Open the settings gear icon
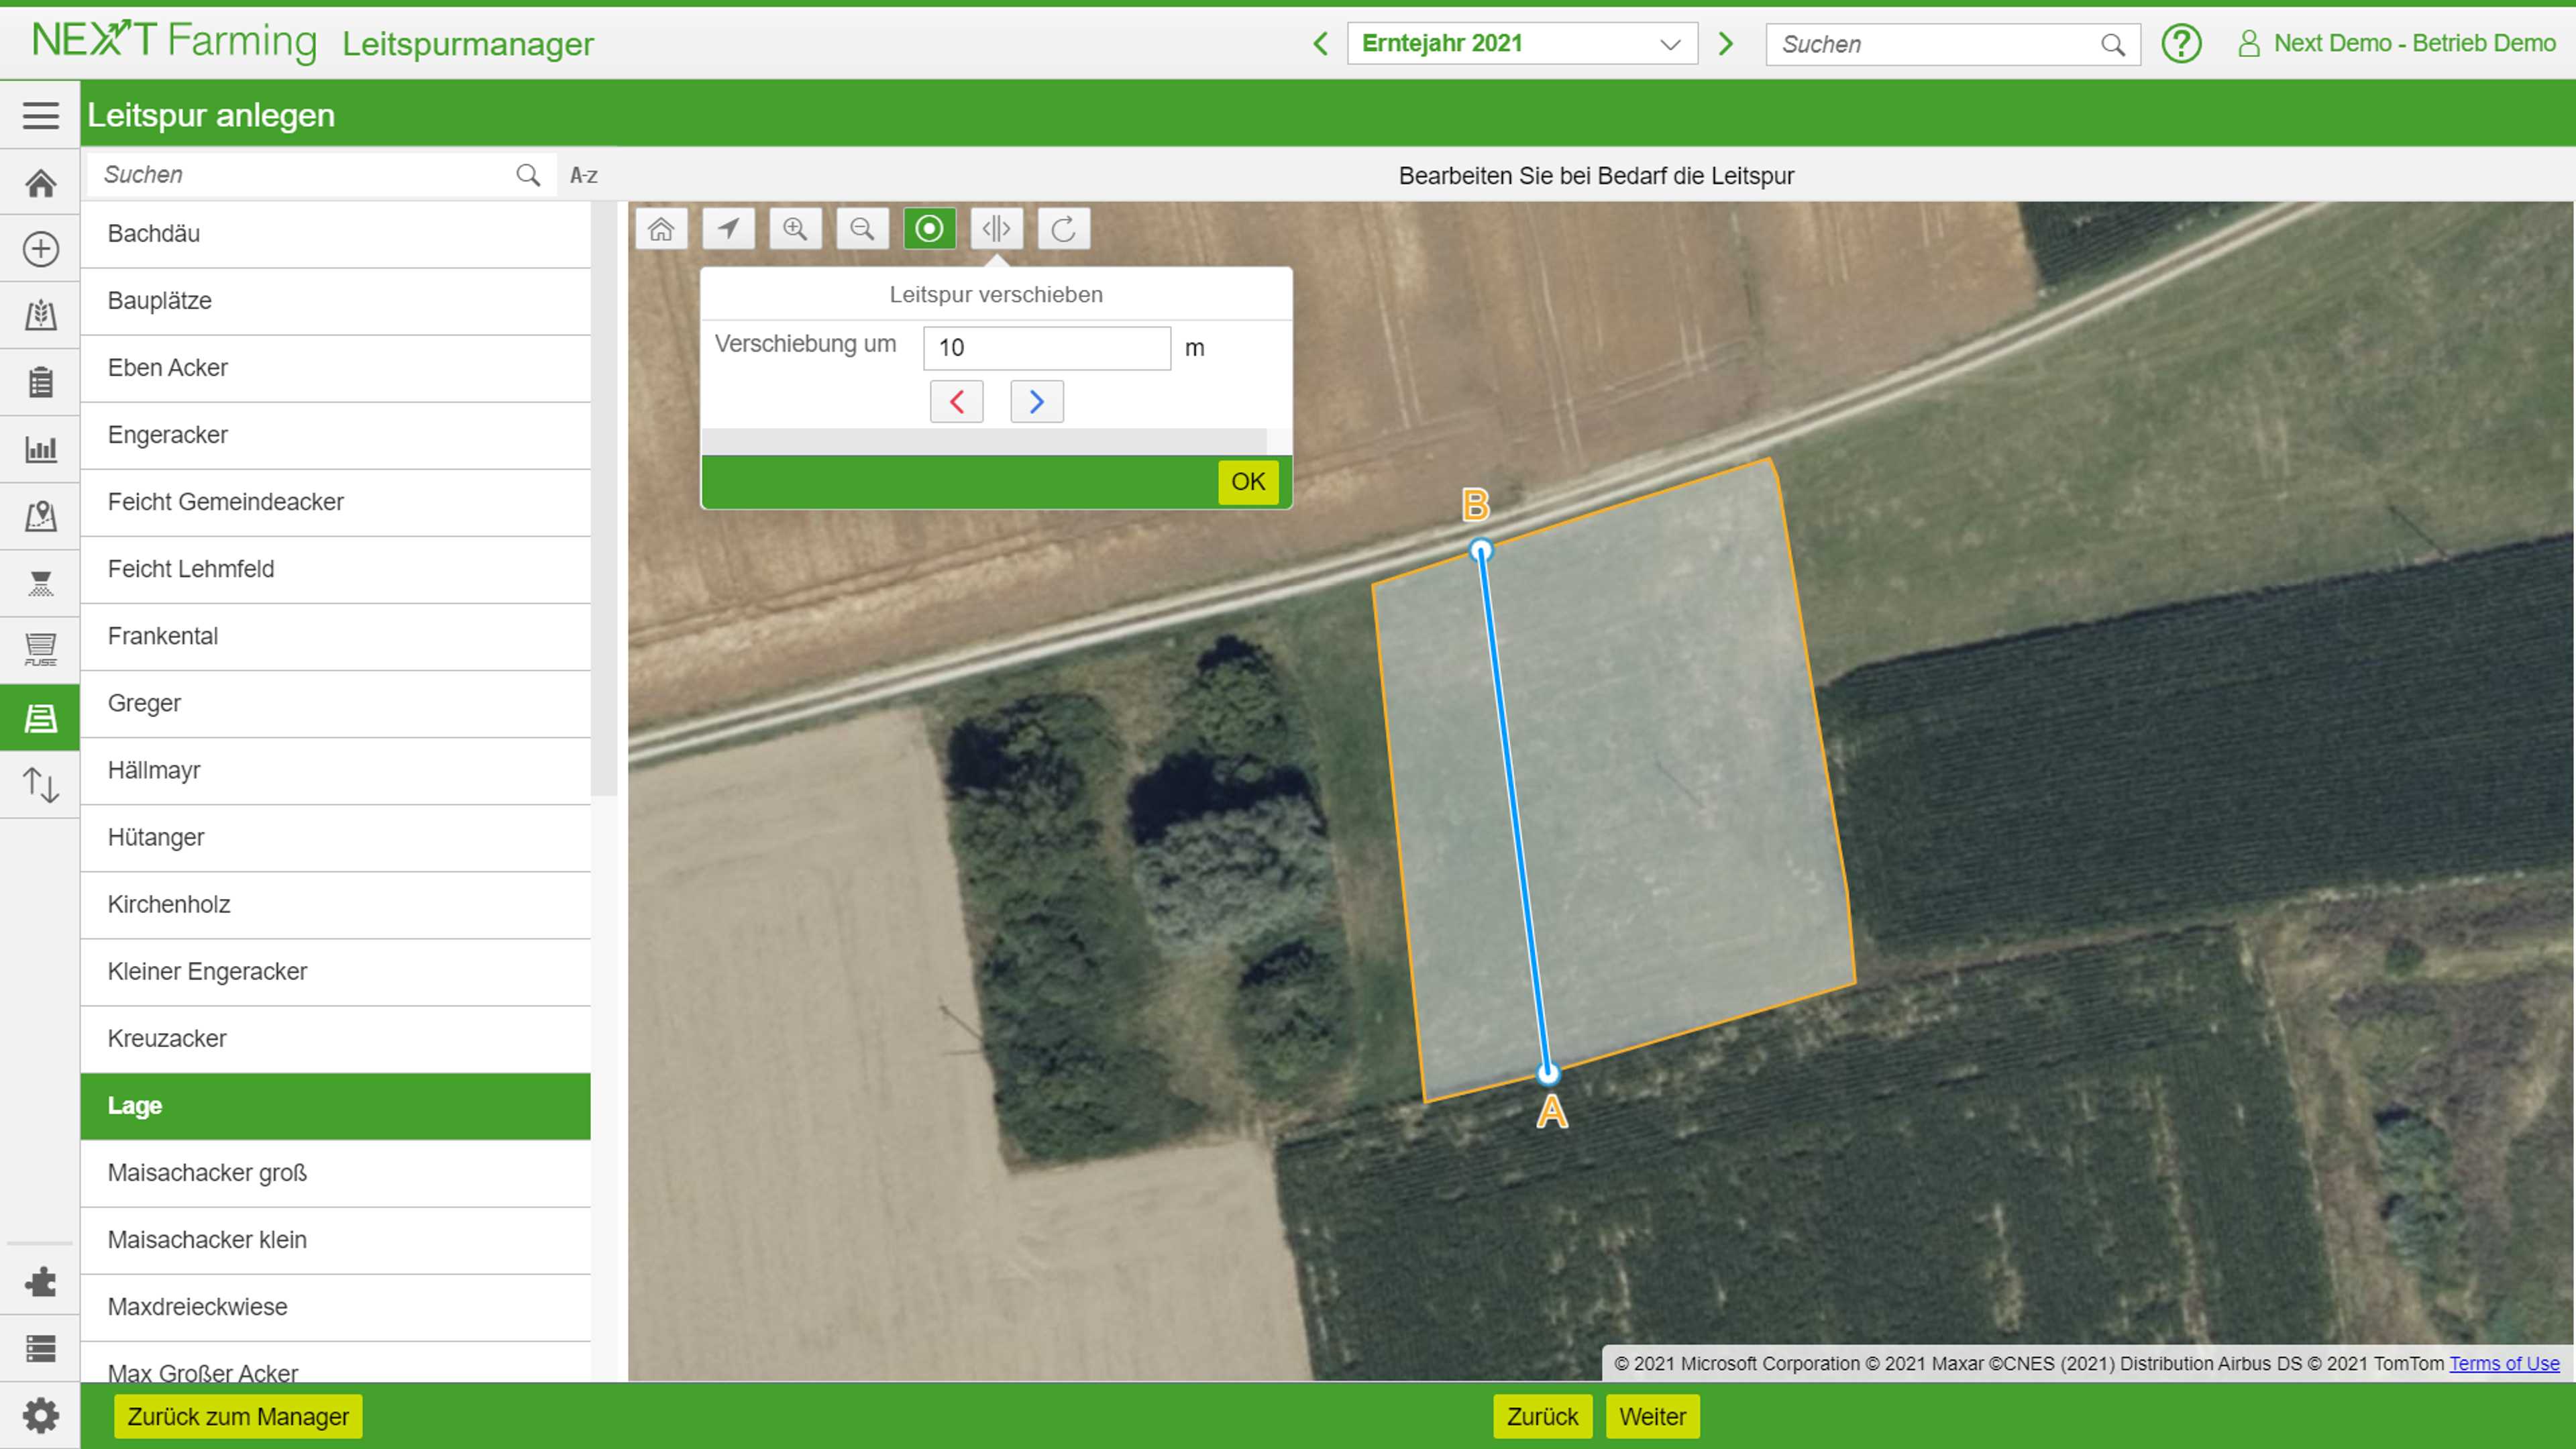Screen dimensions: 2576x1449 tap(40, 1415)
